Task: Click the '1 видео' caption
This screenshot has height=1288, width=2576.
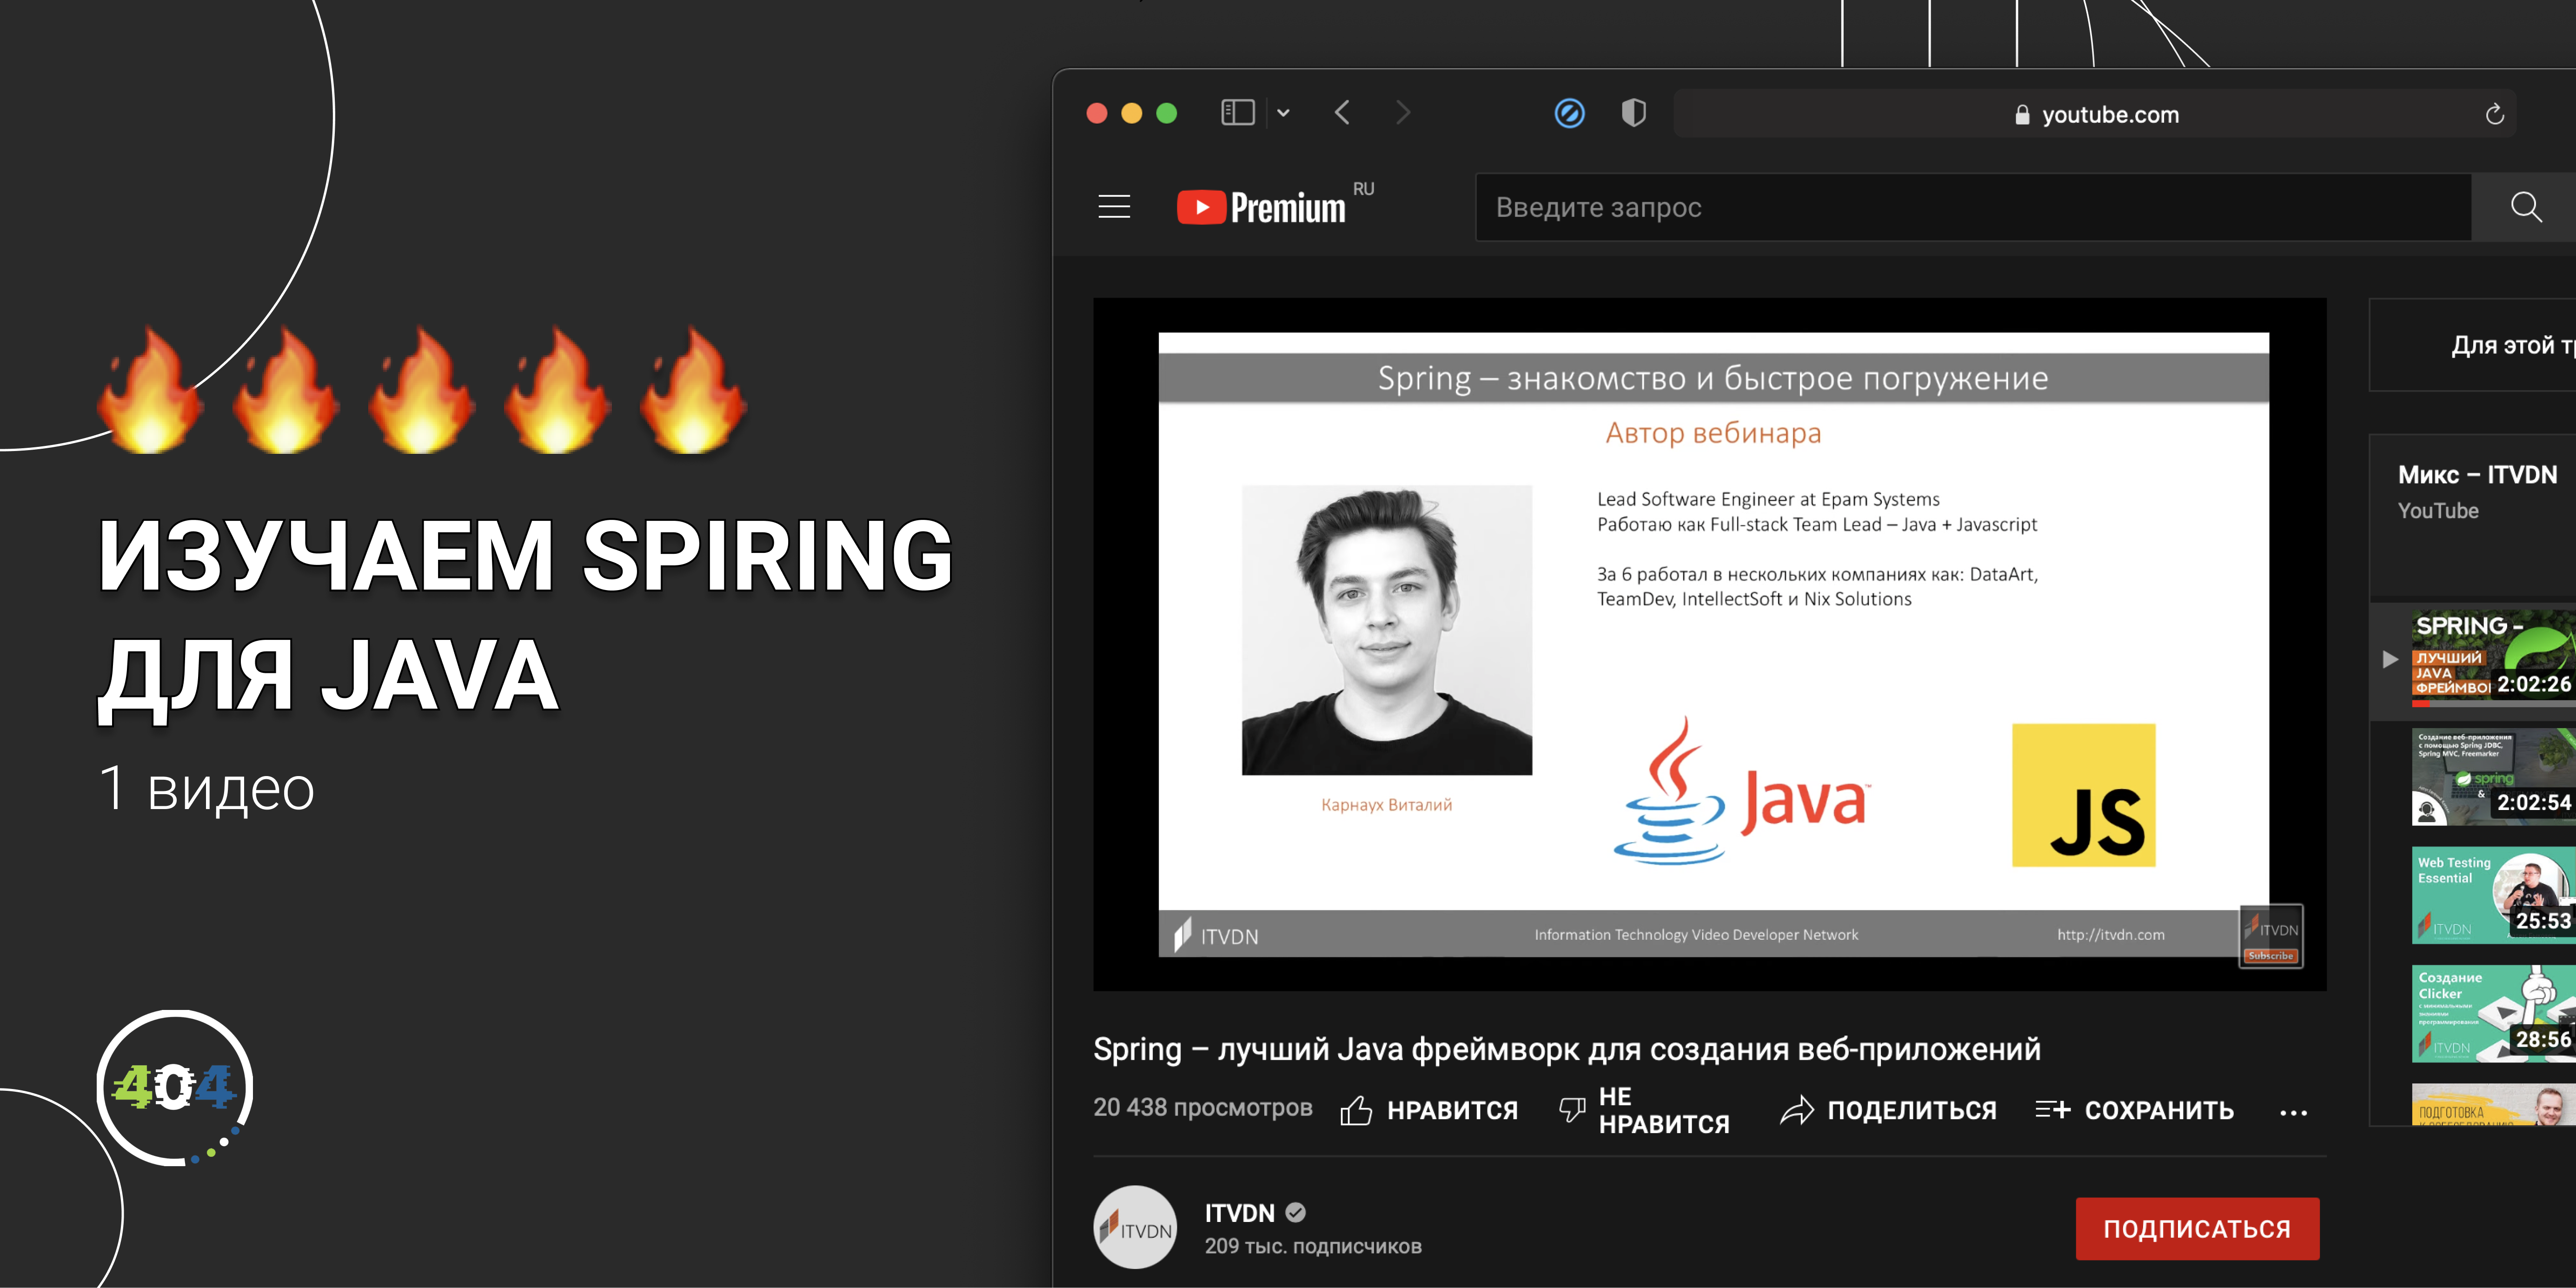Action: pos(206,788)
